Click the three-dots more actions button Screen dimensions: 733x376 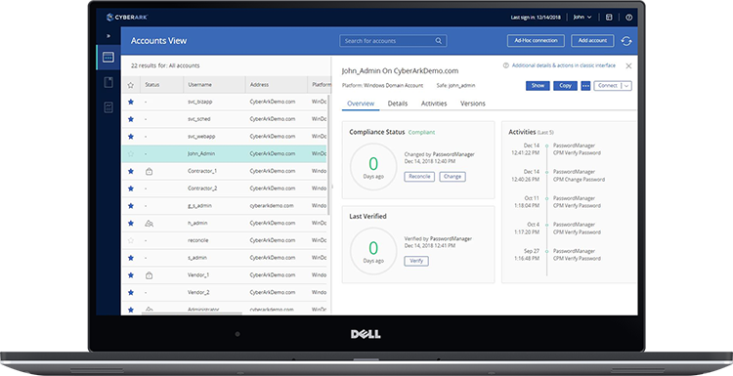point(585,86)
